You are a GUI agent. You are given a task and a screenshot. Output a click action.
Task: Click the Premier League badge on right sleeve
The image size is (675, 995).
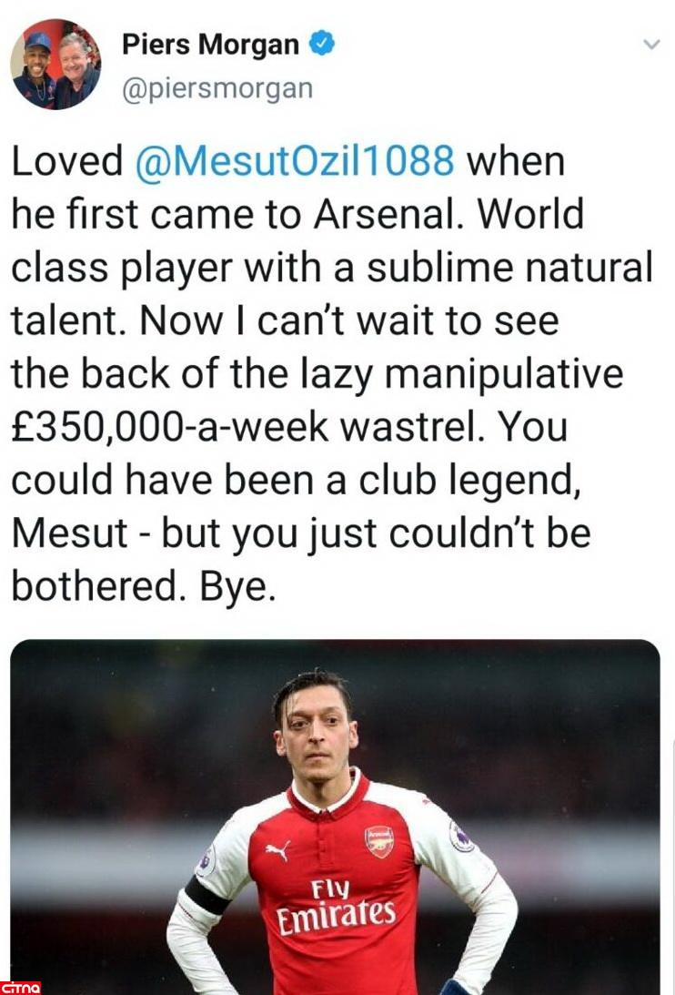pyautogui.click(x=461, y=836)
